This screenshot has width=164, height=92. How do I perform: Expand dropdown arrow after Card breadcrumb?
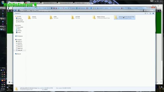pyautogui.click(x=39, y=10)
